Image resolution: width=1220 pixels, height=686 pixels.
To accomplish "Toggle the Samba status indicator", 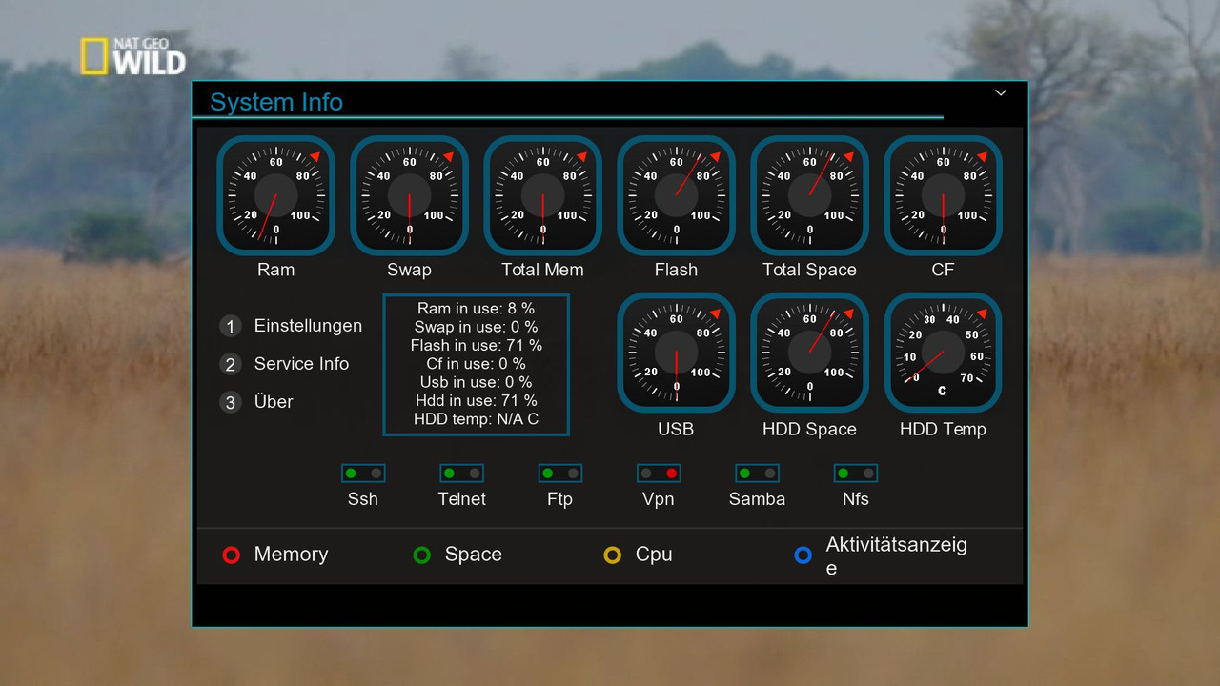I will [757, 474].
